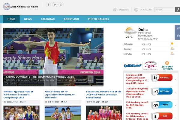Click the Galleries camera icon
Viewport: 180px width, 120px height.
click(115, 10)
